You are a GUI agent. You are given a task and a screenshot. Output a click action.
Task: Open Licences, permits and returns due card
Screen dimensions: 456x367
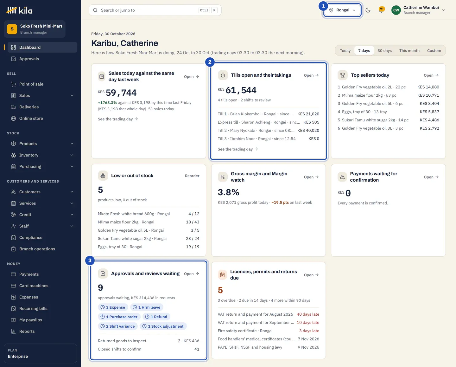311,275
